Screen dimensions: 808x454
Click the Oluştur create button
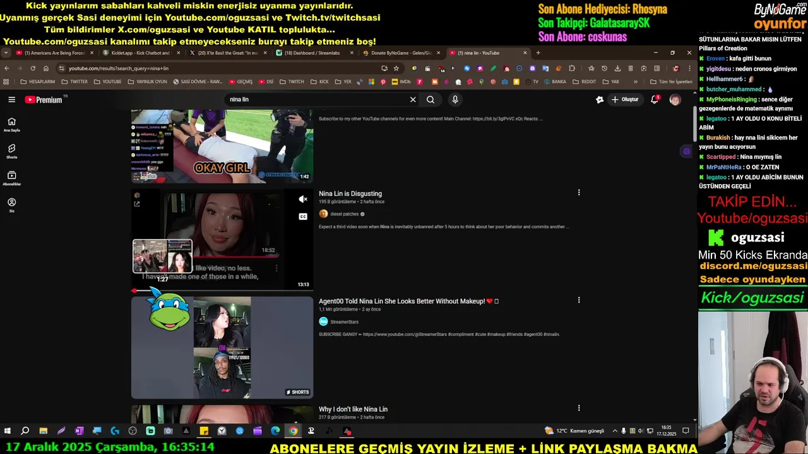pos(625,100)
